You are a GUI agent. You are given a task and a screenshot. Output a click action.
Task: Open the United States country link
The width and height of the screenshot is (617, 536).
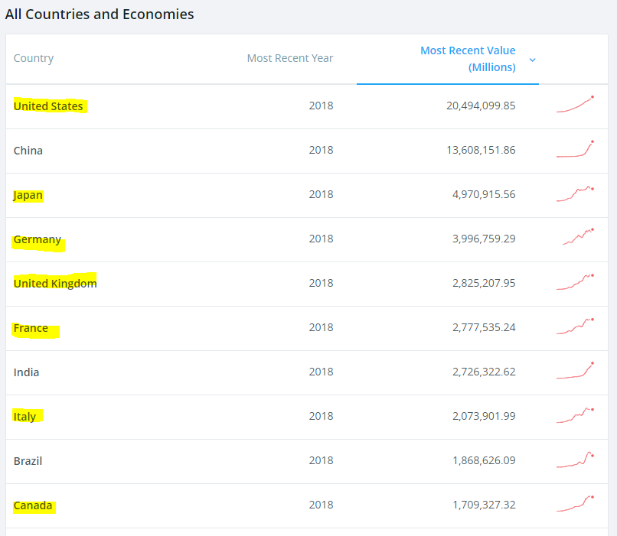click(48, 106)
